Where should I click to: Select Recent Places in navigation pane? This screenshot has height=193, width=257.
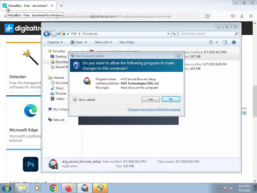coord(59,67)
